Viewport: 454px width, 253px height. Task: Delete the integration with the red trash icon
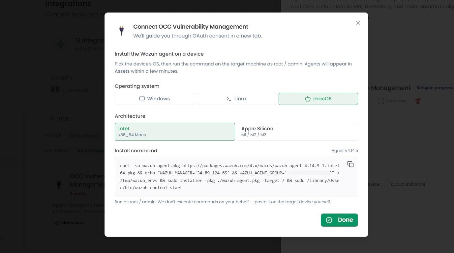pyautogui.click(x=418, y=101)
